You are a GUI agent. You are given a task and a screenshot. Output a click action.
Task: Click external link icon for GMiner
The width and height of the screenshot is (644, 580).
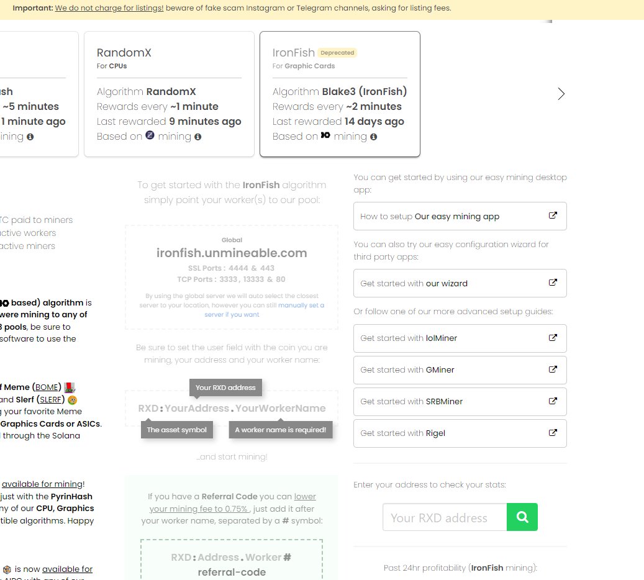pos(553,369)
